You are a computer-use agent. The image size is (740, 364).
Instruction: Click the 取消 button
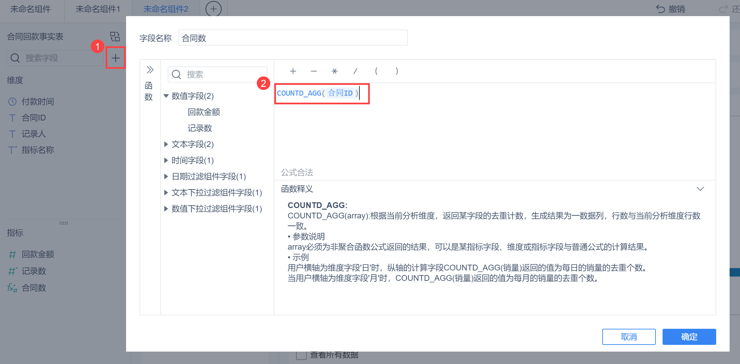[628, 336]
